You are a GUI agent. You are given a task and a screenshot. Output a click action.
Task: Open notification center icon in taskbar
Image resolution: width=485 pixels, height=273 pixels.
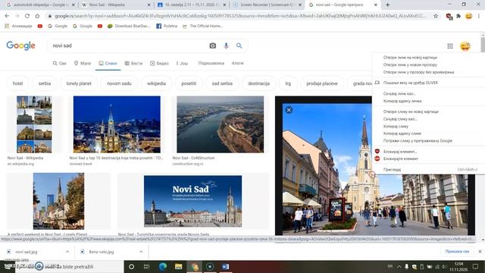(x=475, y=266)
